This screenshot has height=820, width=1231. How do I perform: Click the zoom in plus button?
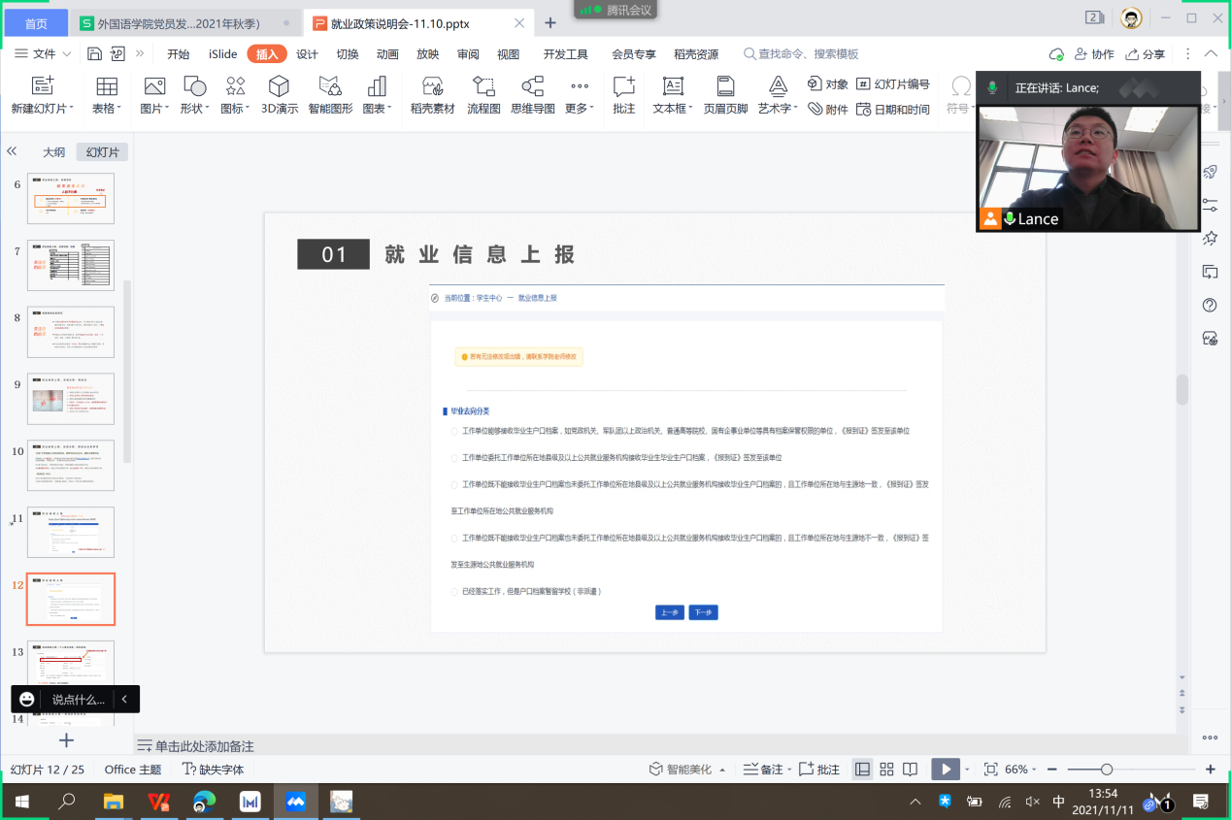click(1210, 770)
